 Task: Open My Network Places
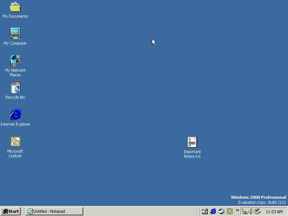click(15, 60)
